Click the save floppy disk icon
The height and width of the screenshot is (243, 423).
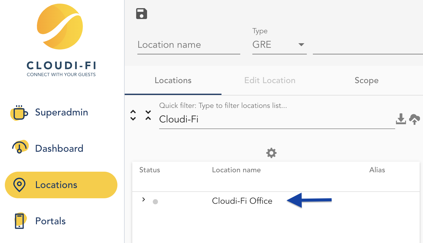pos(142,14)
